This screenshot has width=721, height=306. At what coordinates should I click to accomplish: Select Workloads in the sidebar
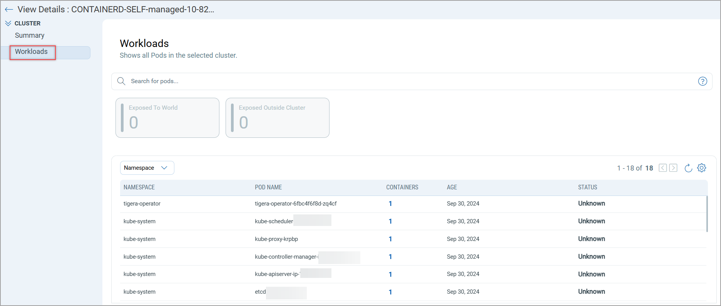click(32, 52)
